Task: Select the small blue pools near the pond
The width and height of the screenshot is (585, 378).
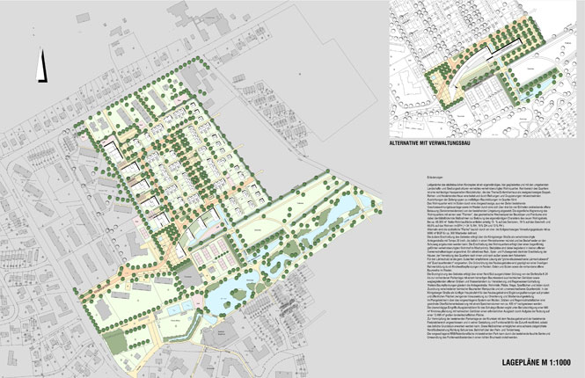Action: click(x=180, y=308)
